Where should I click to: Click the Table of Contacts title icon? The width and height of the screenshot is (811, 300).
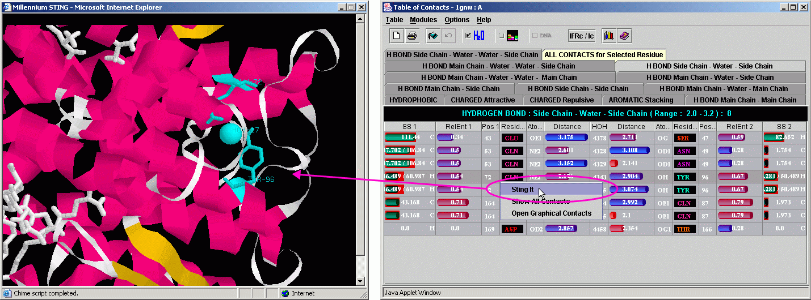(388, 7)
